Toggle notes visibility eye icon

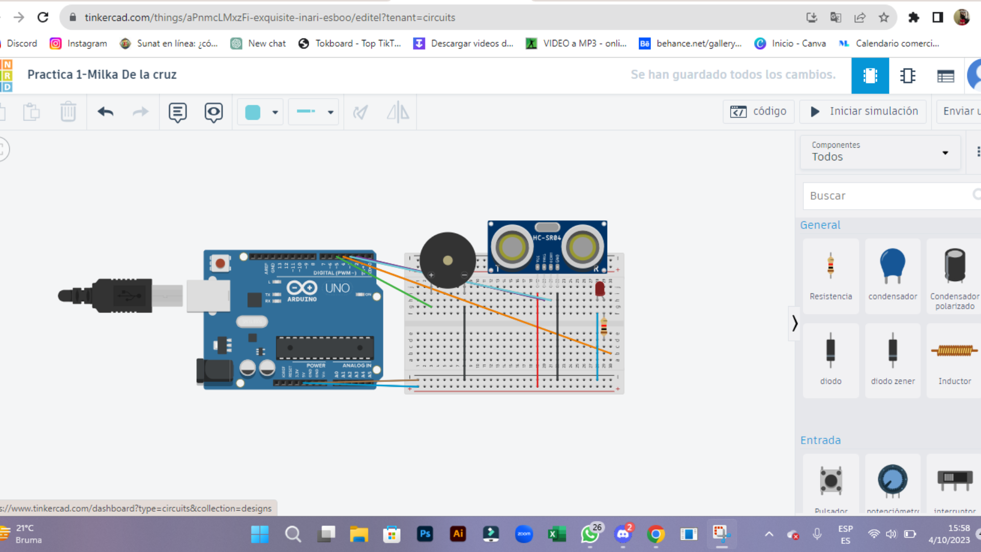(x=214, y=112)
